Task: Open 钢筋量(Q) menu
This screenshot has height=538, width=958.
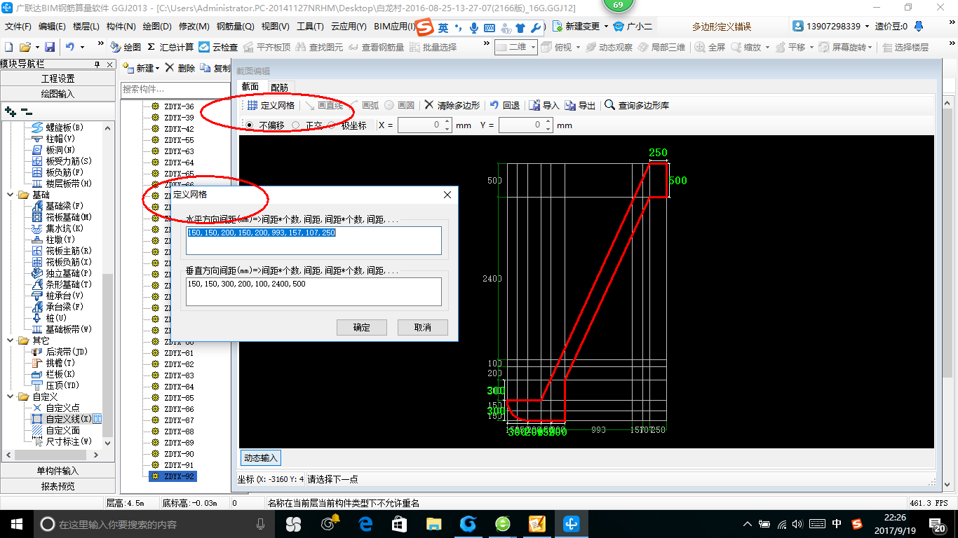Action: pos(235,27)
